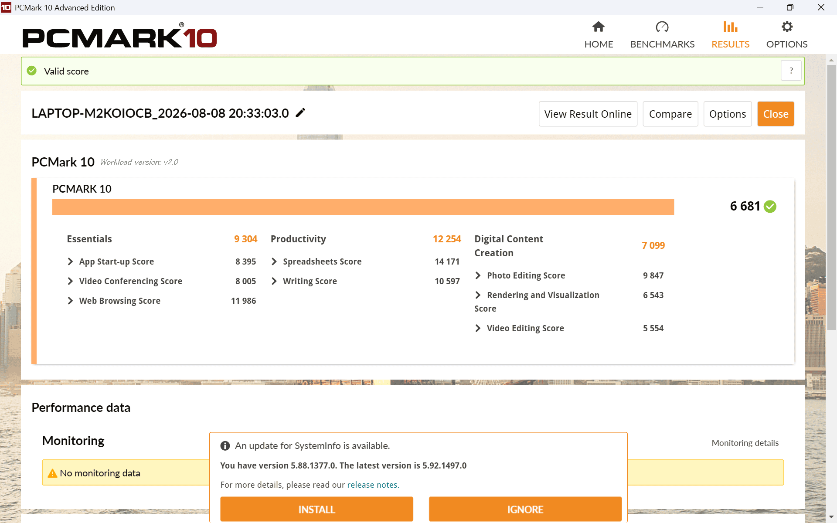Click the Writing score value 10 597
Viewport: 837px width, 523px height.
pos(447,281)
